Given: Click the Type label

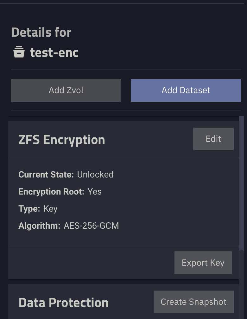Looking at the screenshot, I should coord(29,209).
